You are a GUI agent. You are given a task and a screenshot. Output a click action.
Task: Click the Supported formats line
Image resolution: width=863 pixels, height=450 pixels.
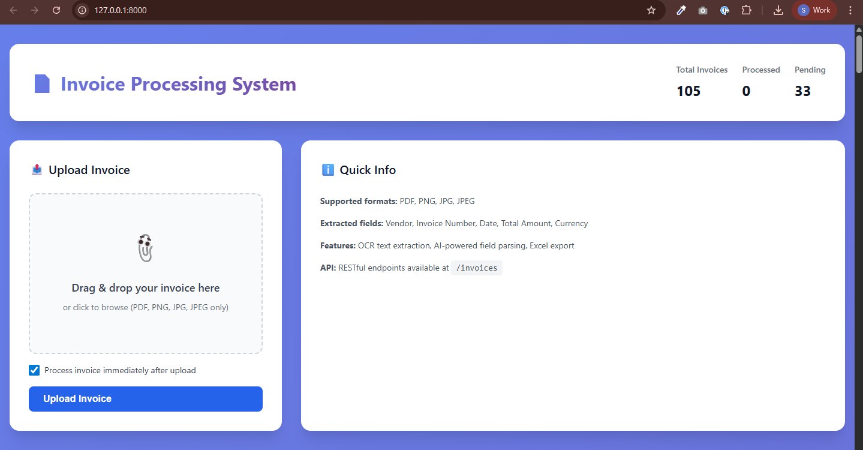click(398, 201)
